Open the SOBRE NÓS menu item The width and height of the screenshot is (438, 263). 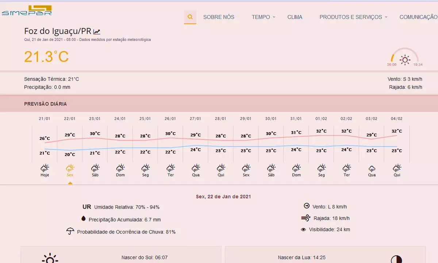click(219, 17)
